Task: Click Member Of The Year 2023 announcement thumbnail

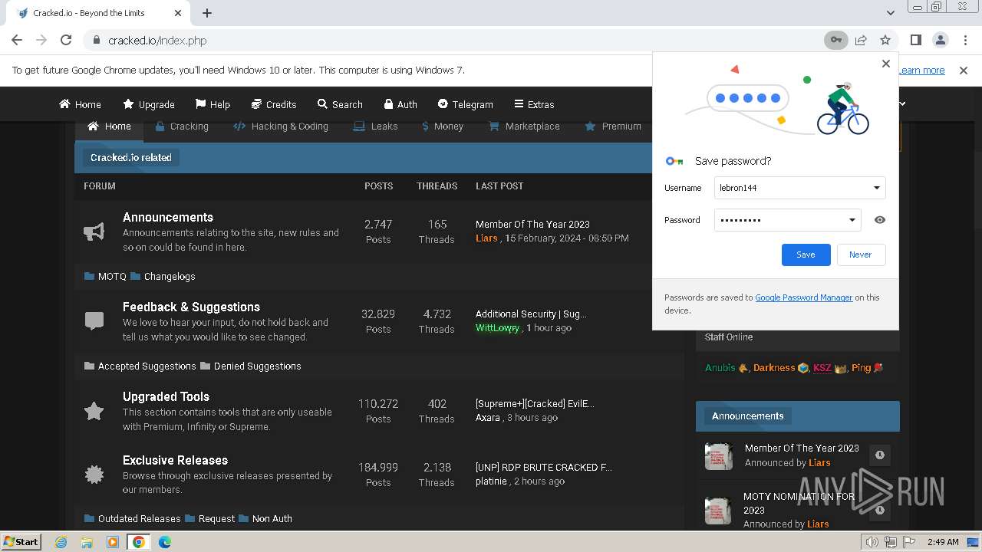Action: [719, 455]
